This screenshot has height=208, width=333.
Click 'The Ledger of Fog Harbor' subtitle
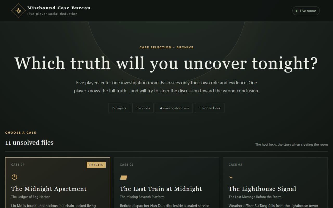click(x=30, y=197)
